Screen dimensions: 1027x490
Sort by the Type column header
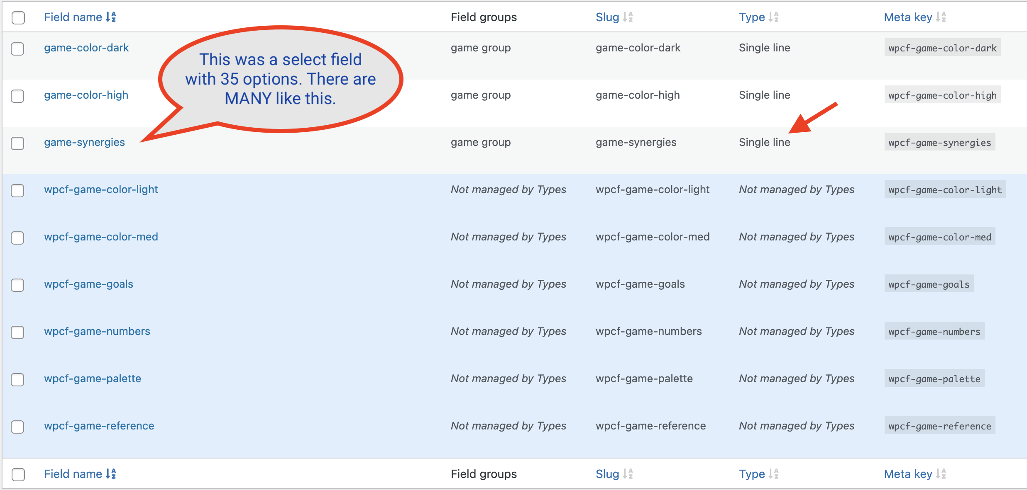click(x=752, y=17)
